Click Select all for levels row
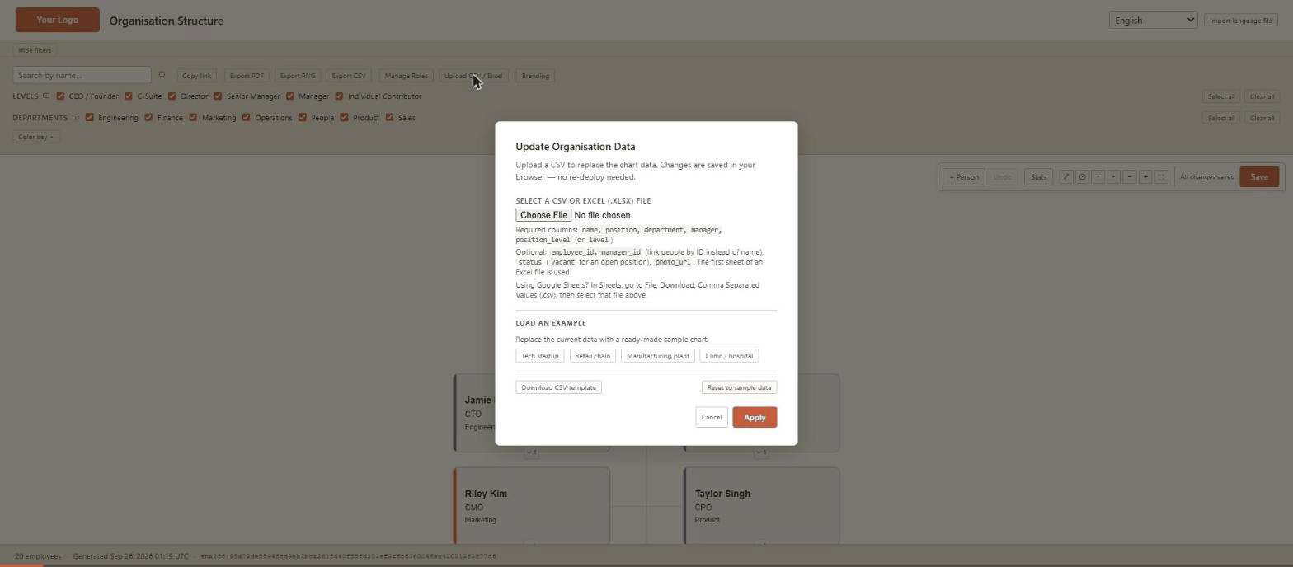This screenshot has width=1293, height=567. 1221,96
